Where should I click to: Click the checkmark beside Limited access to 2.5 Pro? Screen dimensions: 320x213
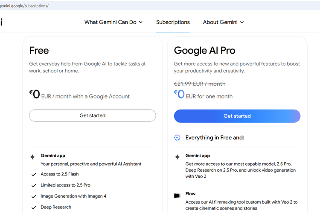click(x=34, y=185)
